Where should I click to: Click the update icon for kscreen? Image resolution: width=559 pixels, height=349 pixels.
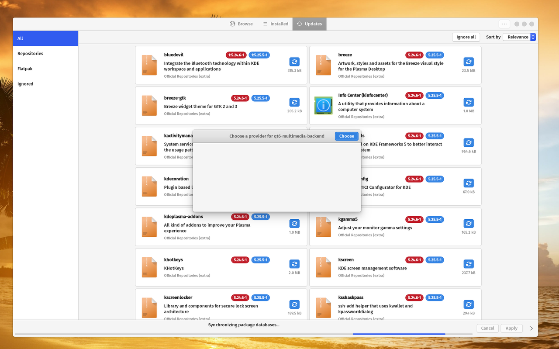469,264
